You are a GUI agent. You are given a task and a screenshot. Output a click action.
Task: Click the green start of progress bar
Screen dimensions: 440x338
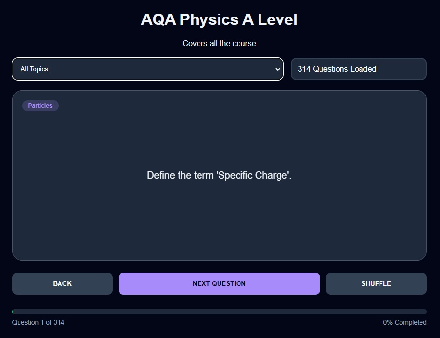pos(13,312)
